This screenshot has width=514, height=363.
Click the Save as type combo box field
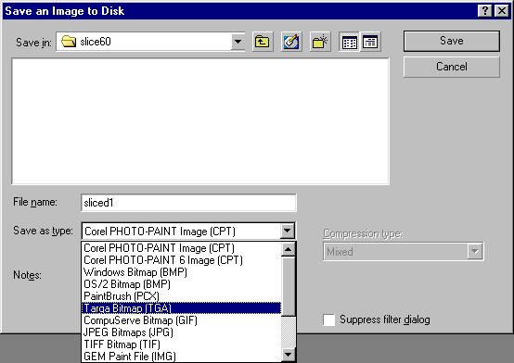(x=188, y=232)
